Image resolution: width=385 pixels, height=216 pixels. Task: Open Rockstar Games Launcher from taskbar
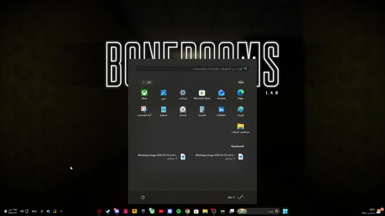coord(134,211)
